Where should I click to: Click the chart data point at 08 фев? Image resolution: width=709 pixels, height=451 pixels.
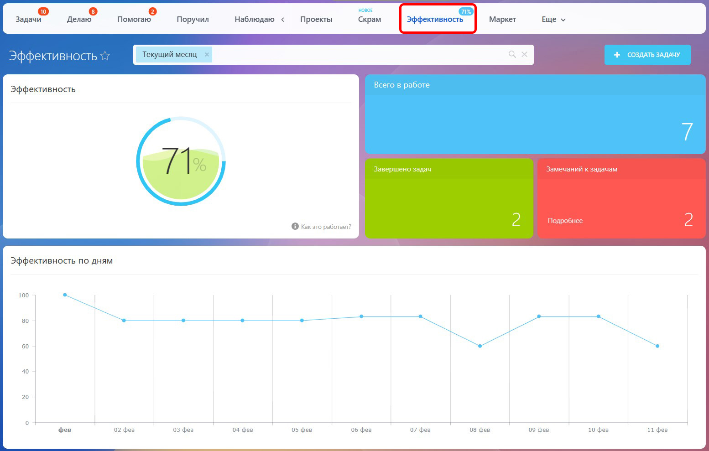click(x=480, y=346)
